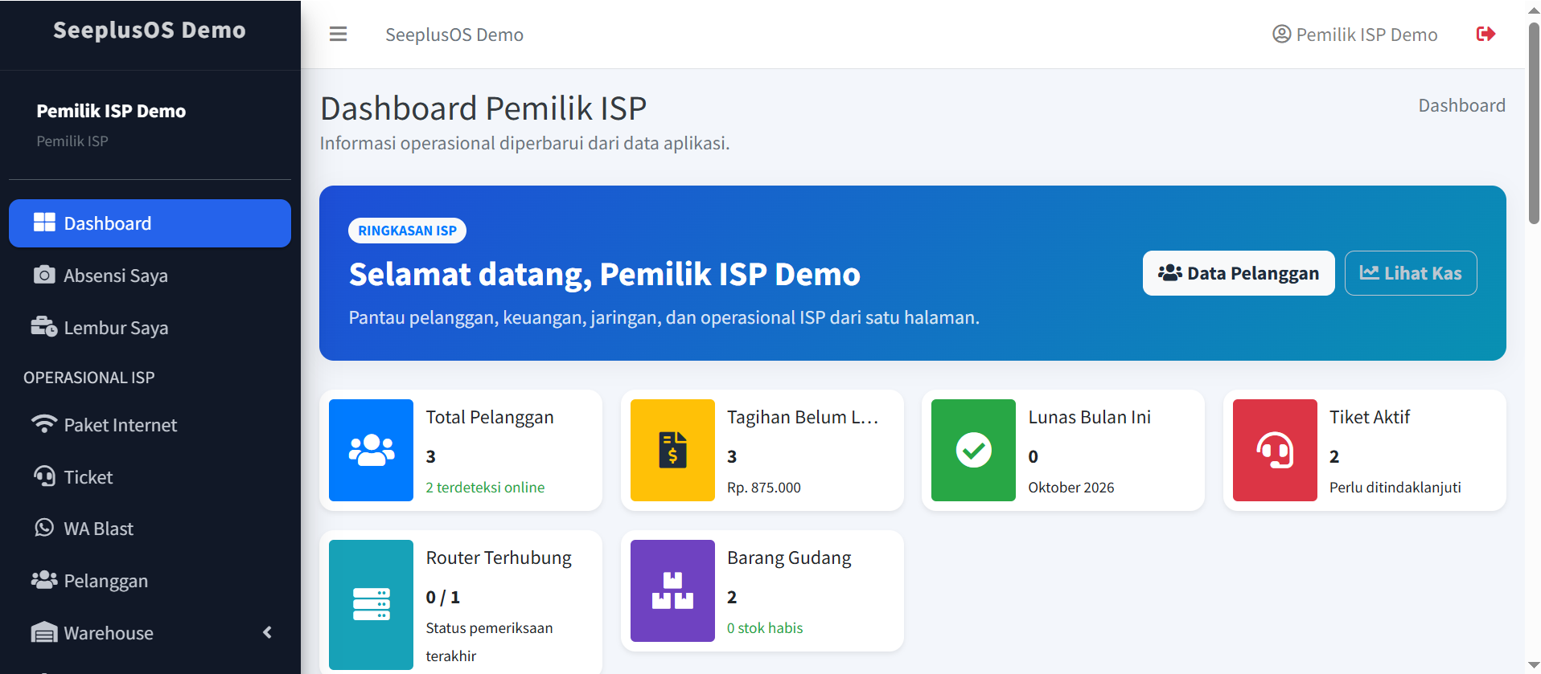Open the Ticket menu item
This screenshot has width=1541, height=674.
[150, 477]
